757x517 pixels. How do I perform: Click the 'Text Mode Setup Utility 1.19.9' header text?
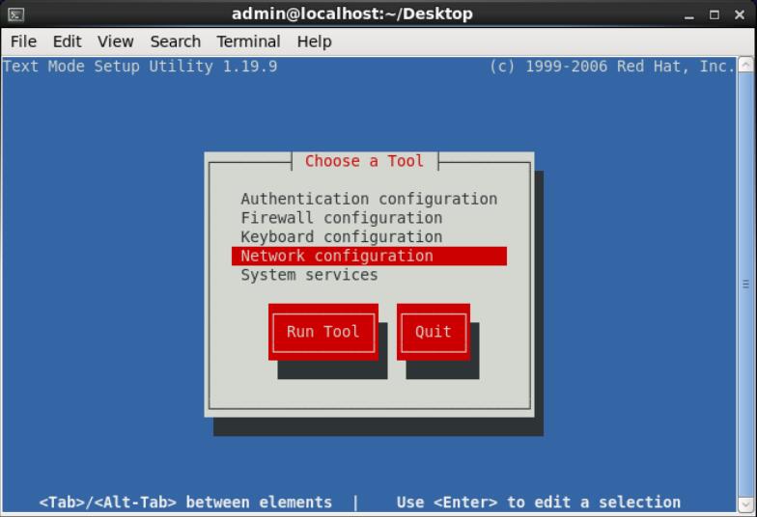(x=140, y=66)
